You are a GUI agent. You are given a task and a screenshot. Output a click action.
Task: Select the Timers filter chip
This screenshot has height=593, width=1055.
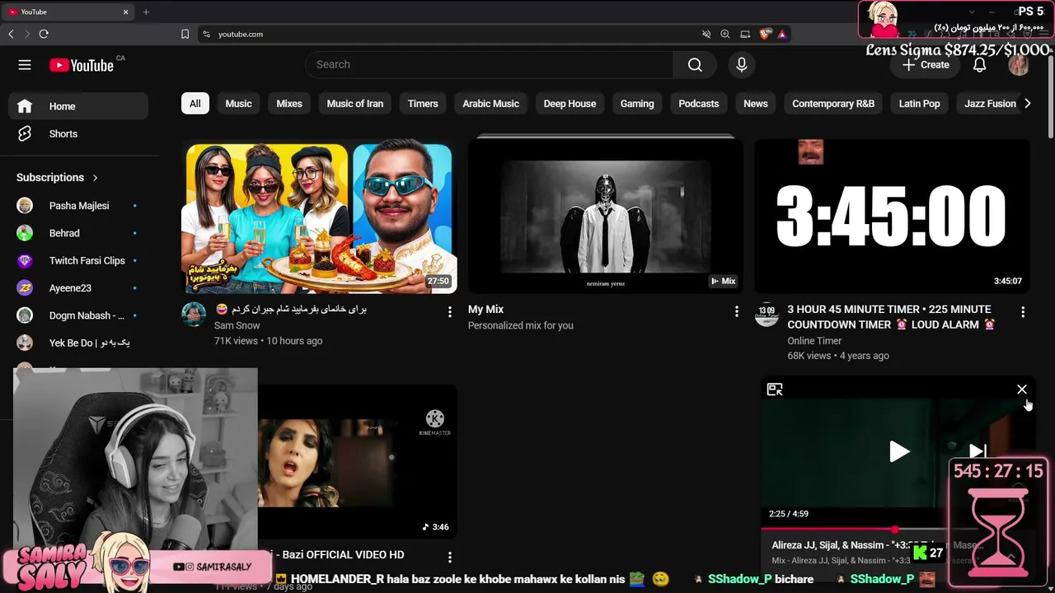coord(423,104)
